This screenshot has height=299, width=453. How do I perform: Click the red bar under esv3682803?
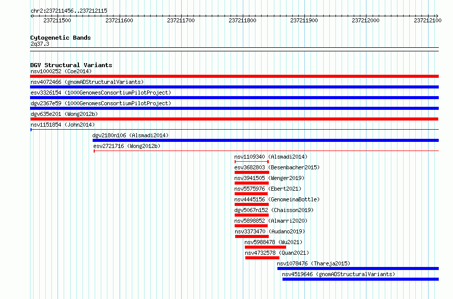click(251, 172)
